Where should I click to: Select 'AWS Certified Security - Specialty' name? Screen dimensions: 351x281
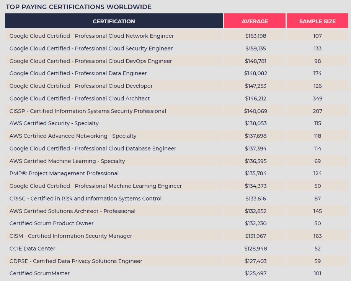click(54, 123)
